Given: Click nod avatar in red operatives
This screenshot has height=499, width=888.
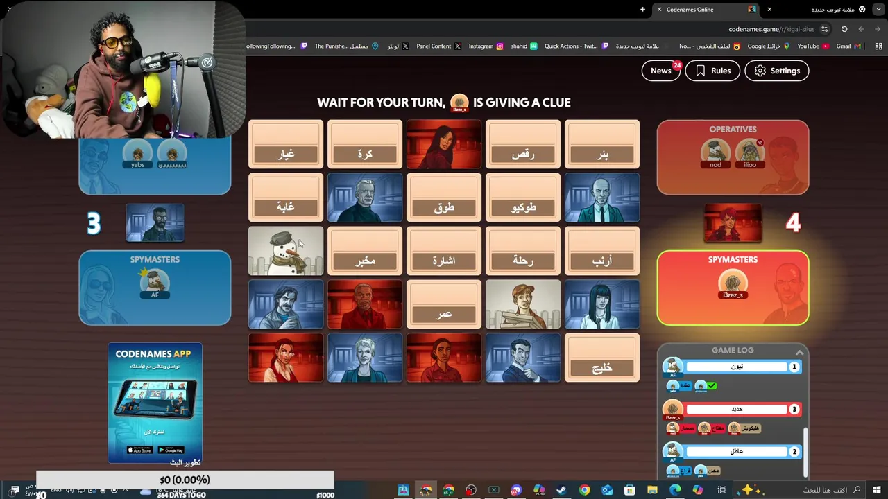Looking at the screenshot, I should [x=715, y=153].
